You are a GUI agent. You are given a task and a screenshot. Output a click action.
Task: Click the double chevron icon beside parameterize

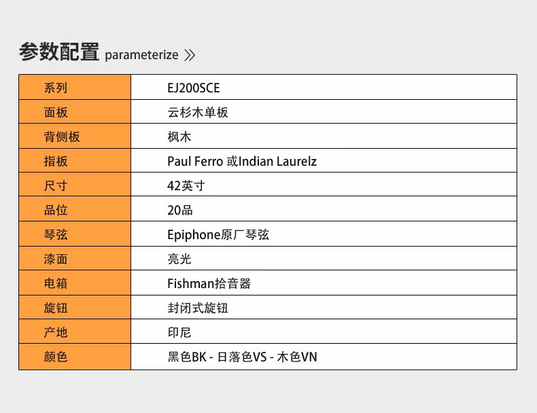click(x=190, y=56)
